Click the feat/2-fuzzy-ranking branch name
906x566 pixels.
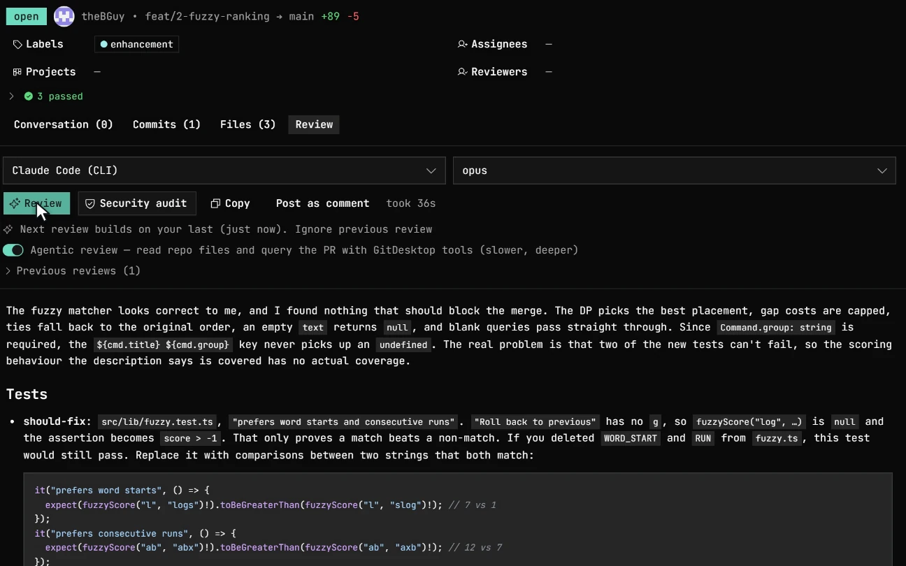click(206, 16)
